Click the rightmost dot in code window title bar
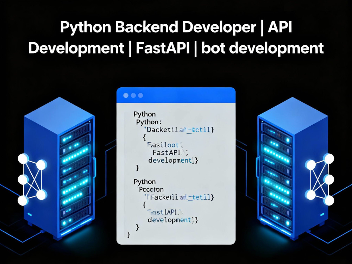The height and width of the screenshot is (264, 352). (140, 95)
